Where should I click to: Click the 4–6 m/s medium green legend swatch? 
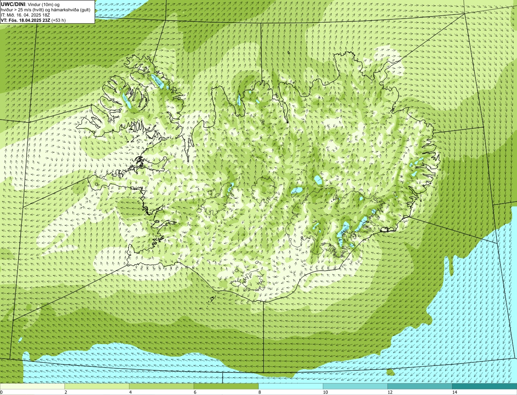coord(162,386)
